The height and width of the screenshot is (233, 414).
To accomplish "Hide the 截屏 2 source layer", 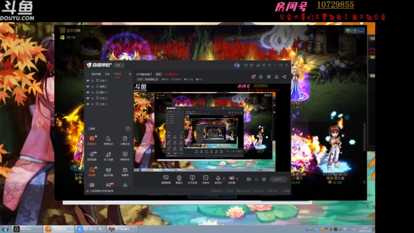I will coord(87,86).
